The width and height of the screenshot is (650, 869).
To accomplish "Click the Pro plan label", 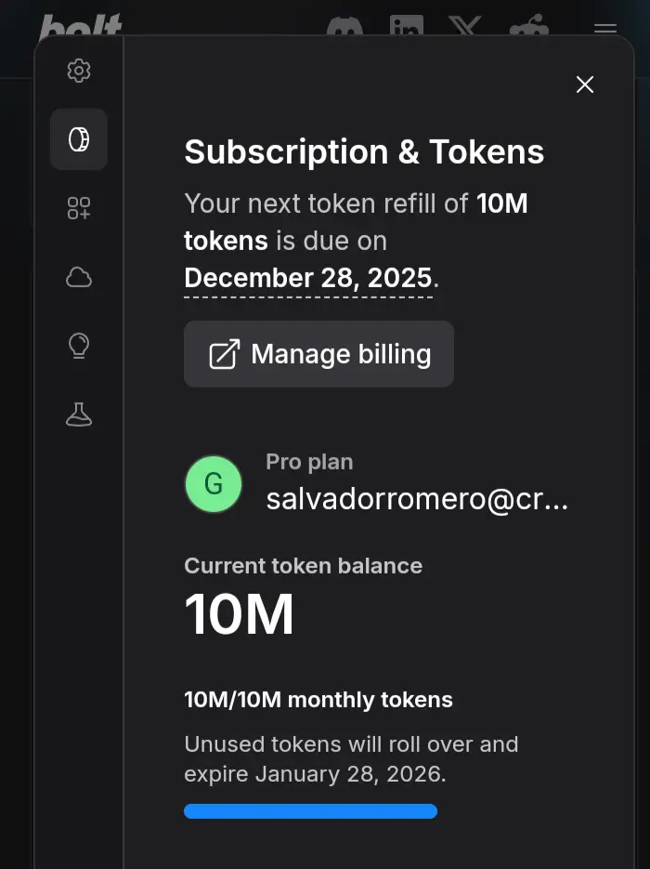I will tap(309, 462).
